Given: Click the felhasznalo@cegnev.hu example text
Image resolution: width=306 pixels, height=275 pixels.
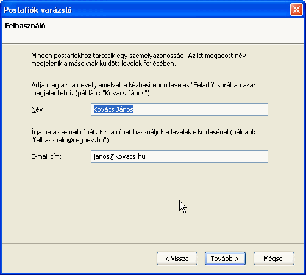Looking at the screenshot, I should (x=69, y=140).
